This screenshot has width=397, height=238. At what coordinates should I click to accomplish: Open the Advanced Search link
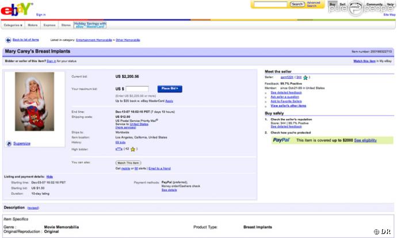313,4
